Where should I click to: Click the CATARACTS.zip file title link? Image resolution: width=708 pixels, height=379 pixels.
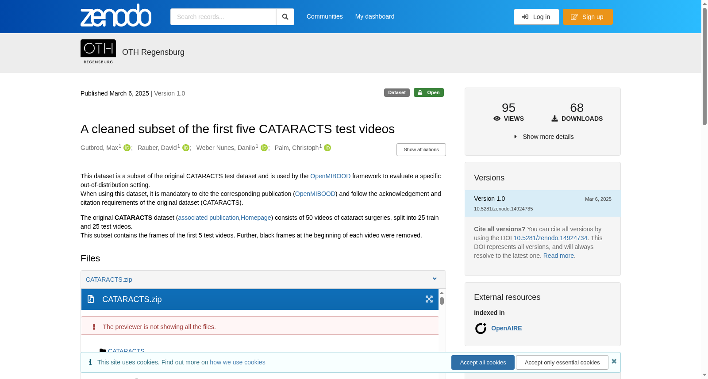click(109, 279)
